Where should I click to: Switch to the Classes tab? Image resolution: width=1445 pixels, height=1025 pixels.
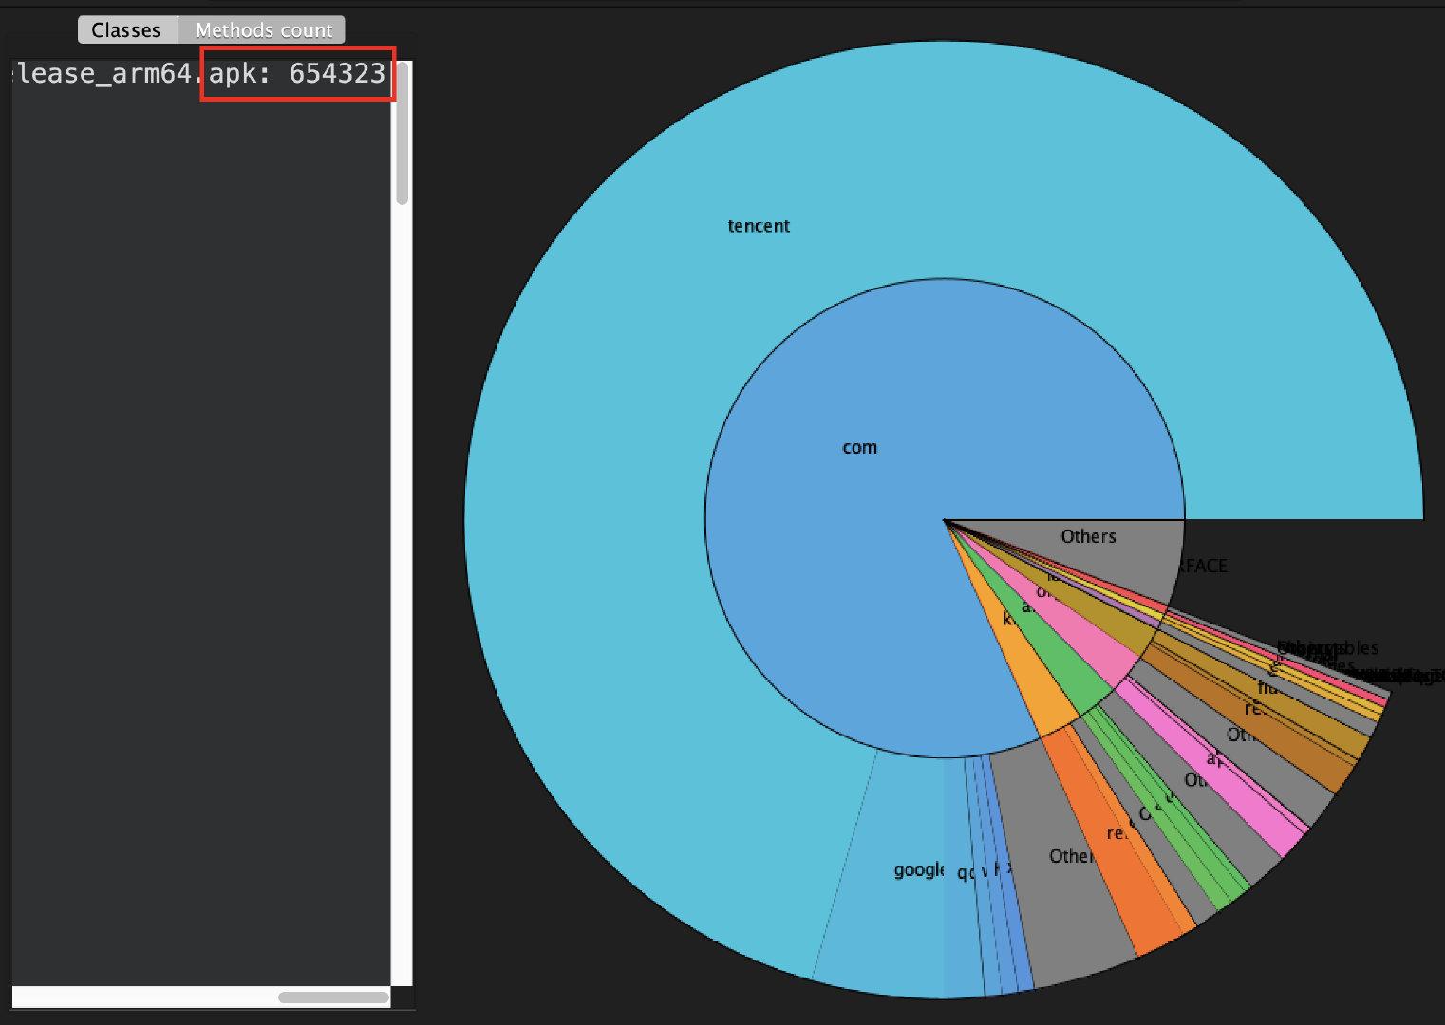click(126, 30)
